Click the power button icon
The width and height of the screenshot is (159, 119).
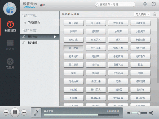[x=154, y=4]
